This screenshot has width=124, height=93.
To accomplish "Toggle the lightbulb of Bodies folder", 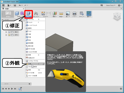I will coord(9,35).
